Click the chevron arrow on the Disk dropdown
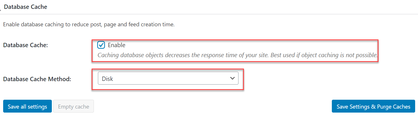This screenshot has width=418, height=116. click(x=232, y=78)
